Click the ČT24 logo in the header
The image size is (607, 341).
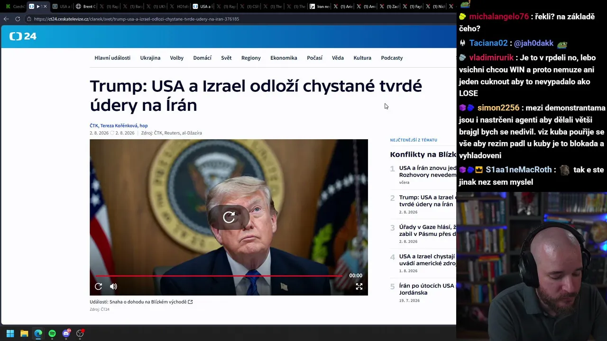23,36
